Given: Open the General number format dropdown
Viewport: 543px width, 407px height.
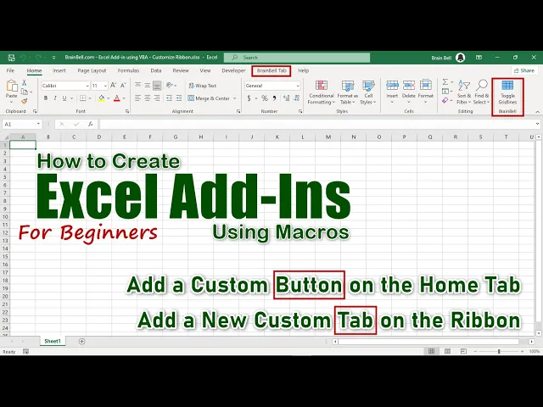Looking at the screenshot, I should coord(298,86).
